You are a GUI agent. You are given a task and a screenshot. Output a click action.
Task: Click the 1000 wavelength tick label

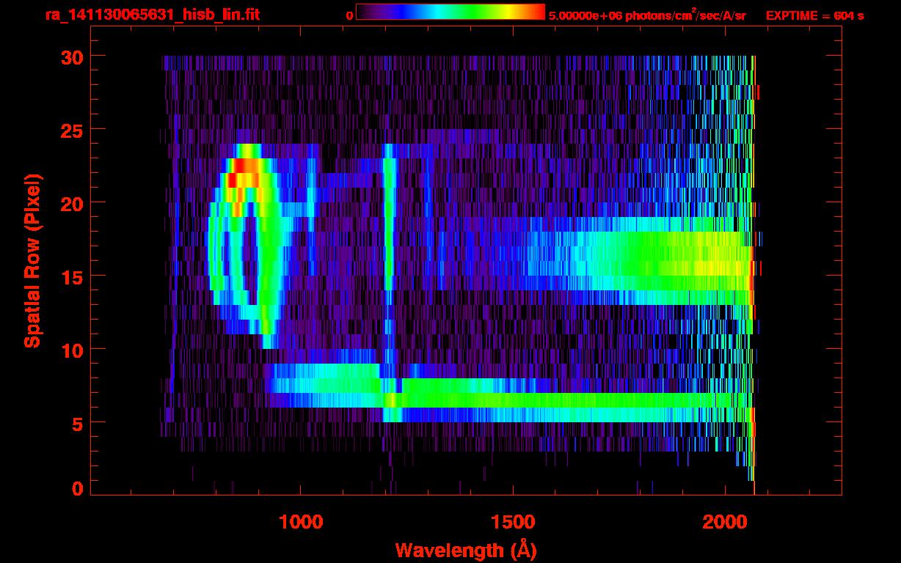[301, 521]
